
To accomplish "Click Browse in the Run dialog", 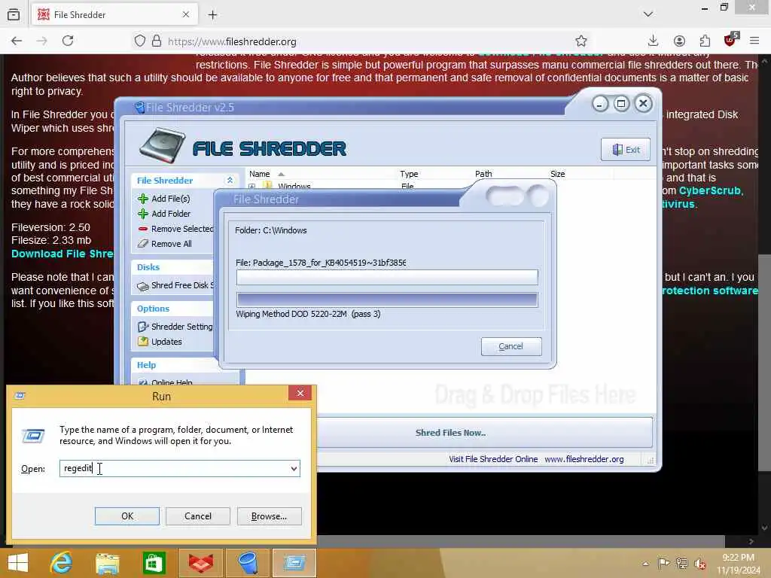I will coord(269,516).
